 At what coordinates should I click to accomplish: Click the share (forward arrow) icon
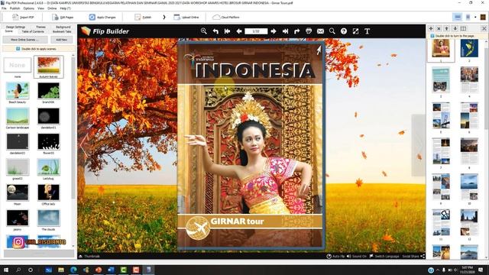coord(297,31)
